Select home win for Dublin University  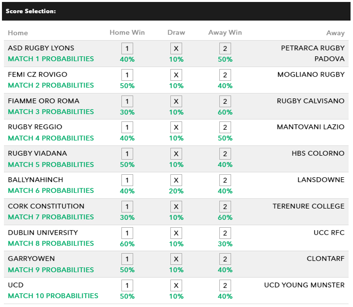click(127, 233)
